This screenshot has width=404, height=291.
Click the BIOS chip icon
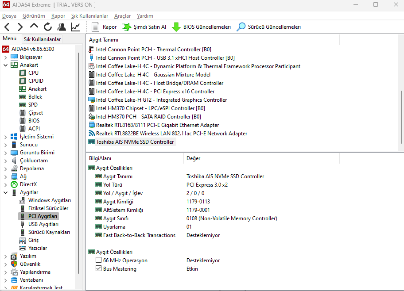tap(23, 121)
